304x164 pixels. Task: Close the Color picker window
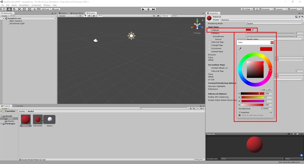tap(272, 43)
